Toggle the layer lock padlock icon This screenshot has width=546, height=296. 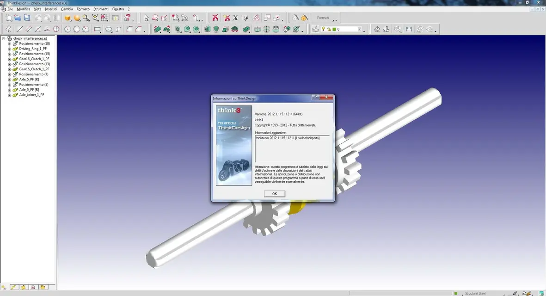tap(329, 29)
